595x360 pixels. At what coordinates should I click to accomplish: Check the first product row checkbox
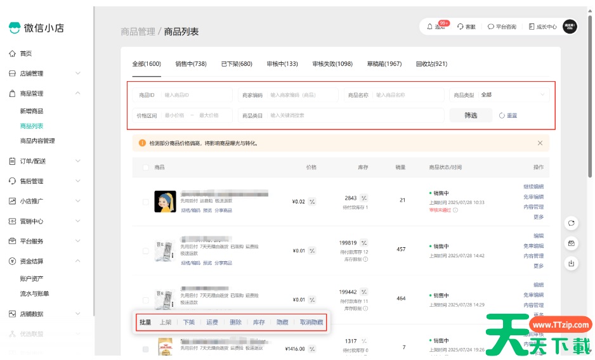point(146,202)
